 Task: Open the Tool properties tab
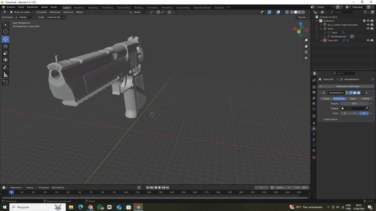click(314, 80)
